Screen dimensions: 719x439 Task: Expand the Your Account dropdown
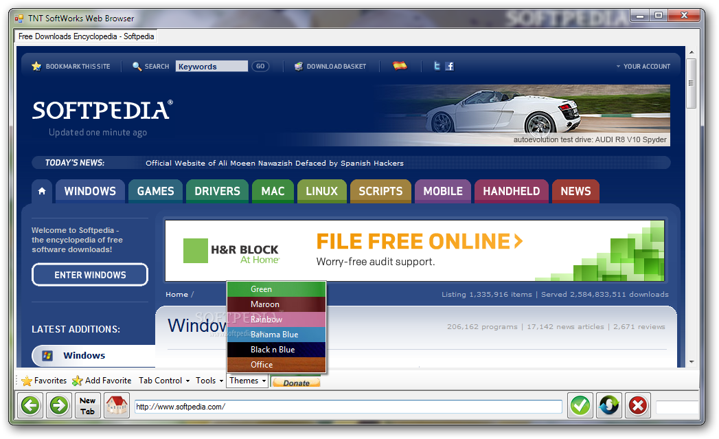643,67
